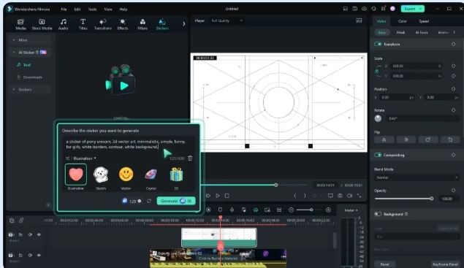The image size is (464, 268).
Task: Refresh AI credits with the refresh icon
Action: pos(149,201)
